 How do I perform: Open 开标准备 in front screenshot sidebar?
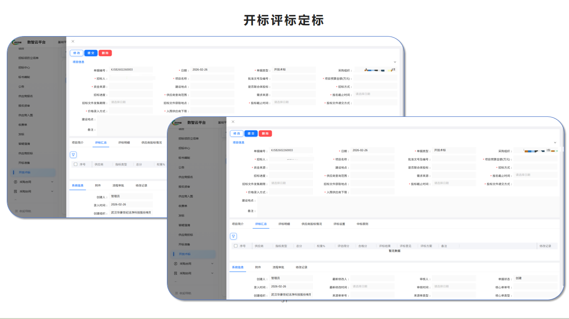point(184,244)
